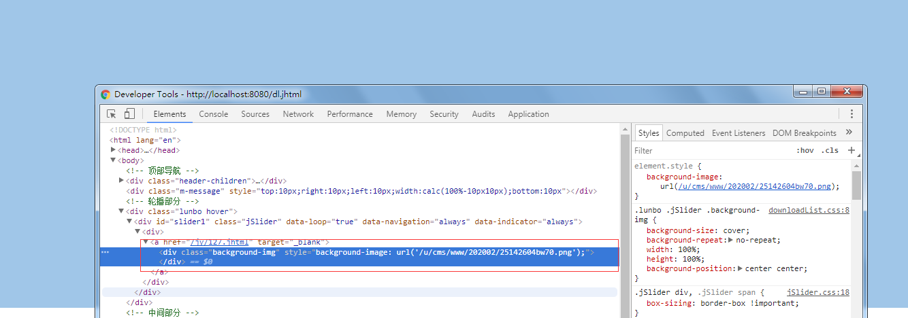Open the Application tab
Screen dimensions: 908x318
coord(528,114)
